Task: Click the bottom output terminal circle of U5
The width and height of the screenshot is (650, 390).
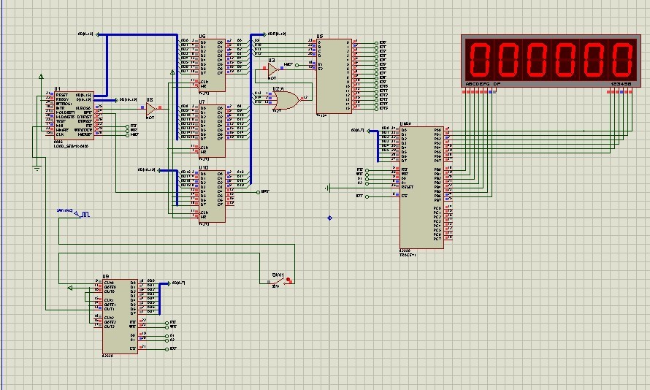Action: 376,109
